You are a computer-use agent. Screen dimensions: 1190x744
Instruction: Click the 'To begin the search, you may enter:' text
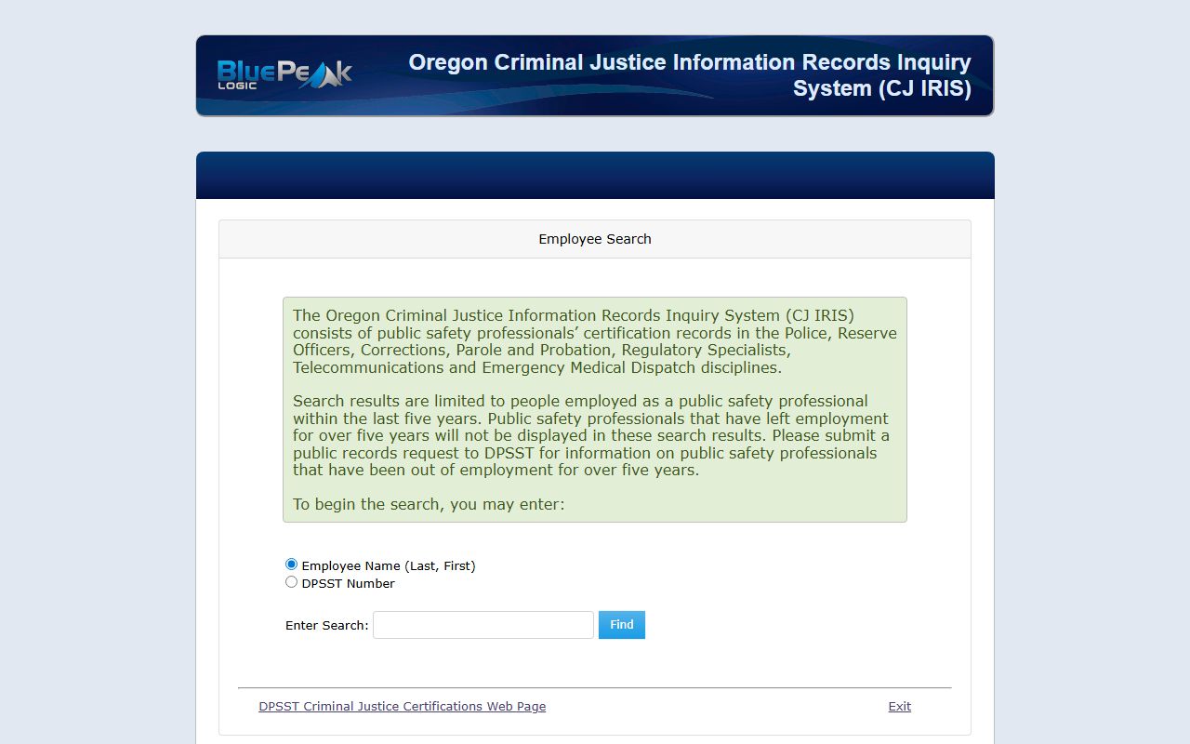pos(429,504)
